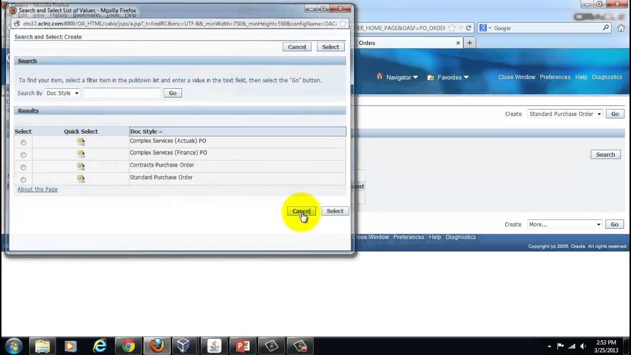Open Google Chrome from taskbar

click(x=129, y=346)
